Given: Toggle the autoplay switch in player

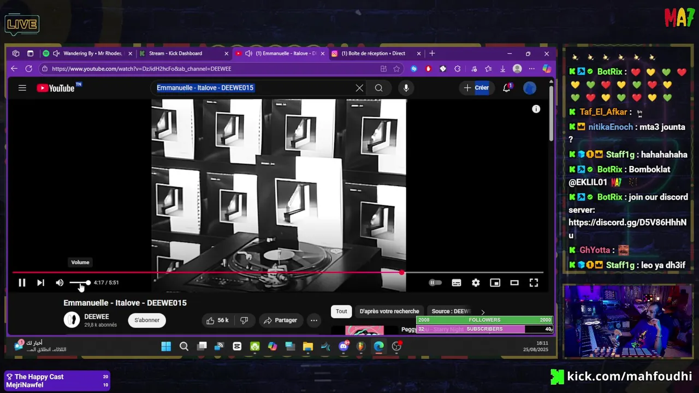Looking at the screenshot, I should tap(435, 283).
